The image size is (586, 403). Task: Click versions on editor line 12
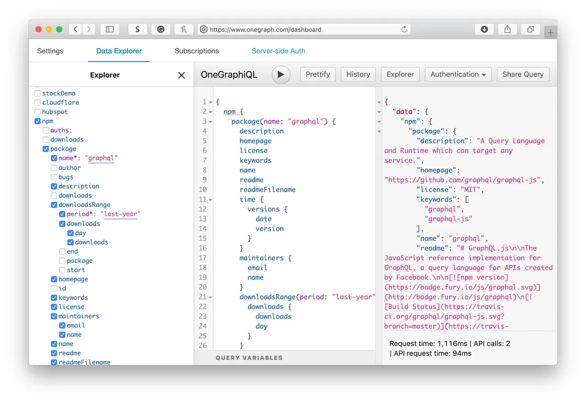click(x=263, y=209)
